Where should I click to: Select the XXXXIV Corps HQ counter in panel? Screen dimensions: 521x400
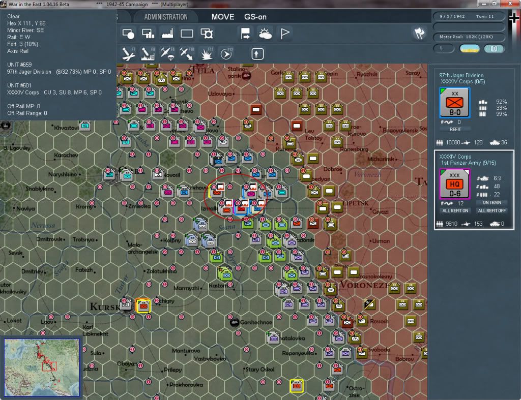(x=454, y=184)
